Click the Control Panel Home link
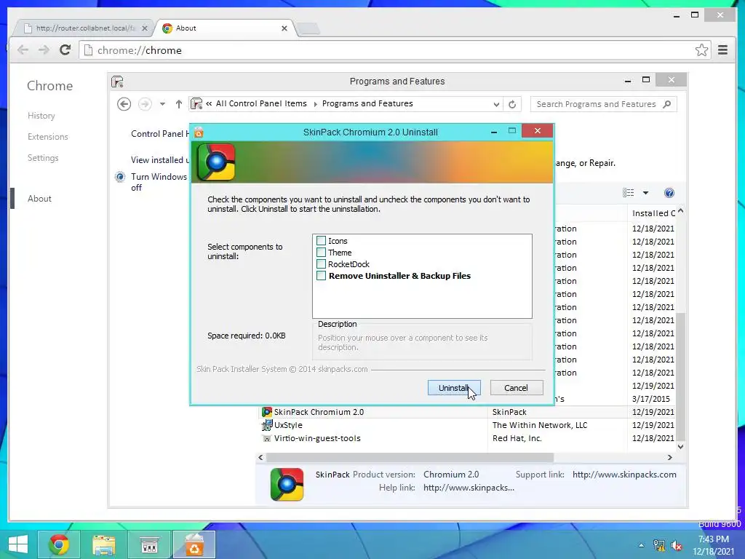 (x=159, y=134)
